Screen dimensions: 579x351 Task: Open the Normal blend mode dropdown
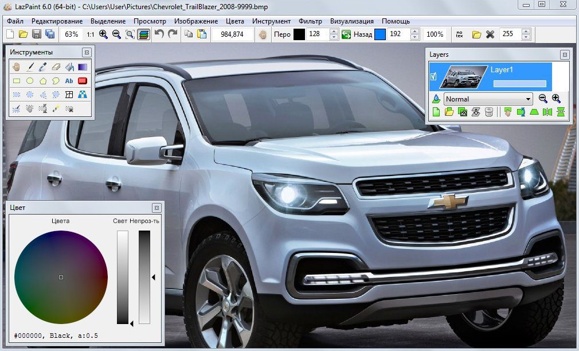pyautogui.click(x=488, y=99)
